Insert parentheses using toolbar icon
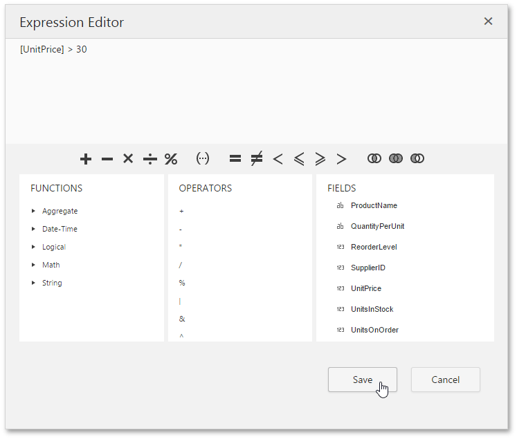Viewport: 517px width, 439px height. pyautogui.click(x=203, y=159)
